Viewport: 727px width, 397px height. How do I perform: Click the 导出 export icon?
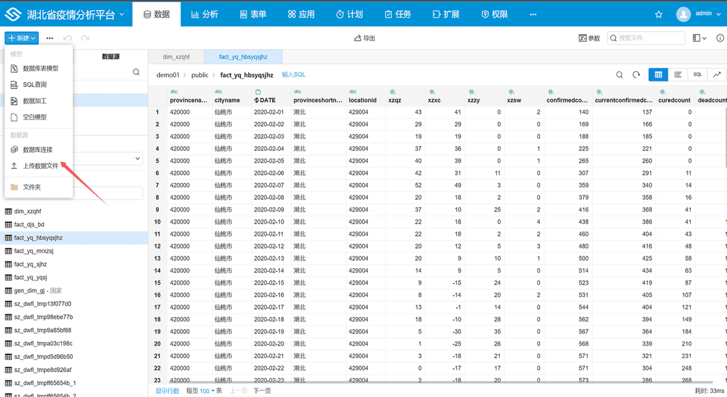point(358,38)
